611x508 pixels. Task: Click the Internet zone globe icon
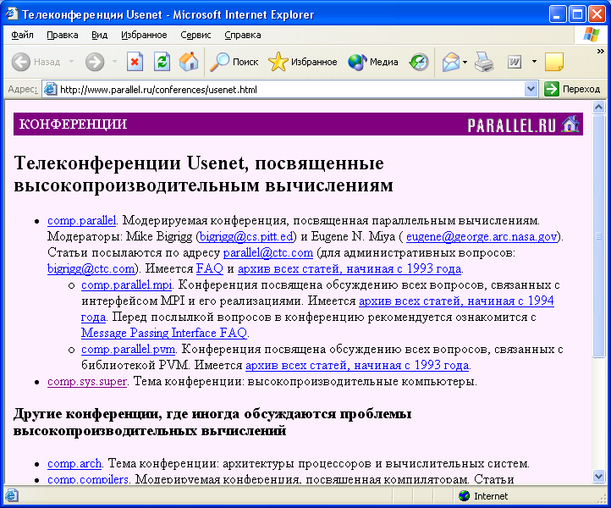(464, 496)
